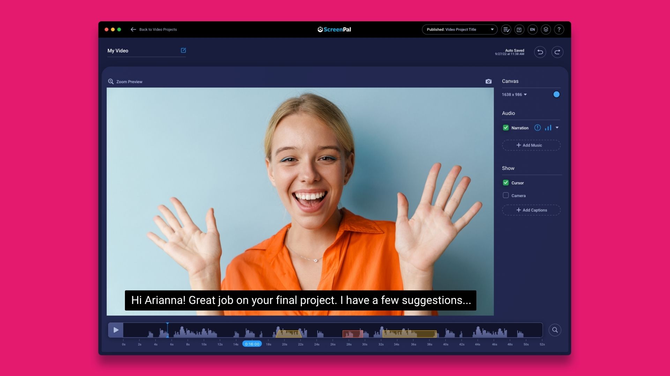
Task: Expand the Published Video Project Title dropdown
Action: click(x=460, y=30)
